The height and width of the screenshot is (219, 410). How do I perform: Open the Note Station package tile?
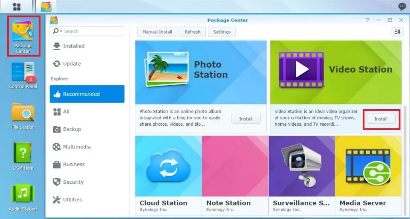tap(235, 175)
